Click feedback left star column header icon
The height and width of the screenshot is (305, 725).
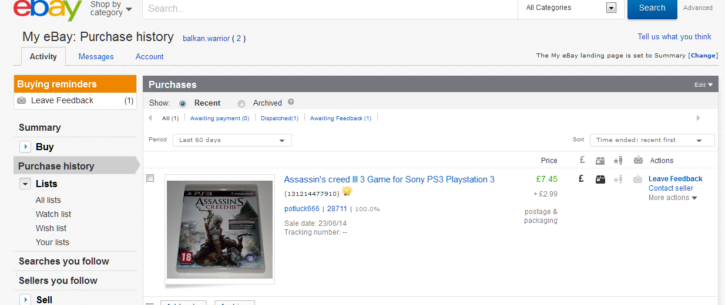click(x=617, y=160)
